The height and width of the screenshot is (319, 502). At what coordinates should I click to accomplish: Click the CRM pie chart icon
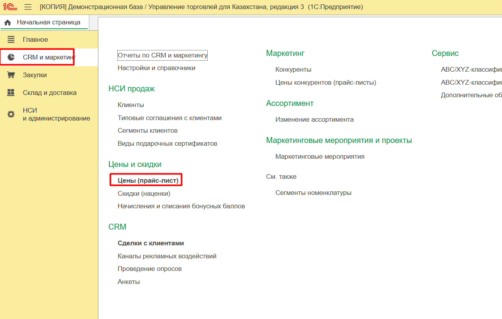pos(11,57)
